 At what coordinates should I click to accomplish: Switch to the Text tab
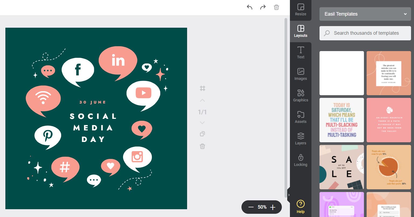[x=300, y=53]
